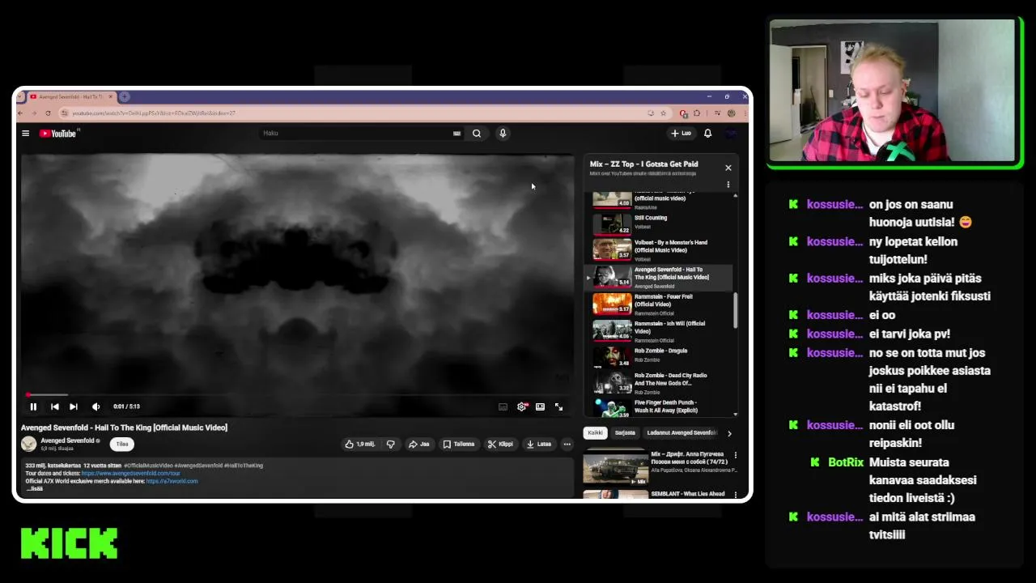Open the notifications bell

[x=707, y=134]
